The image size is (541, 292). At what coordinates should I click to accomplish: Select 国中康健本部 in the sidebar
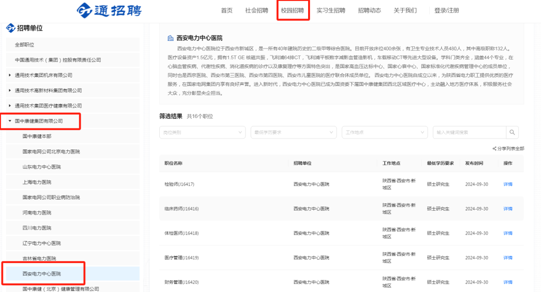pyautogui.click(x=73, y=136)
